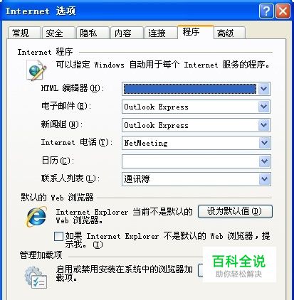Open the 隐私 tab
The image size is (294, 300).
pyautogui.click(x=93, y=33)
